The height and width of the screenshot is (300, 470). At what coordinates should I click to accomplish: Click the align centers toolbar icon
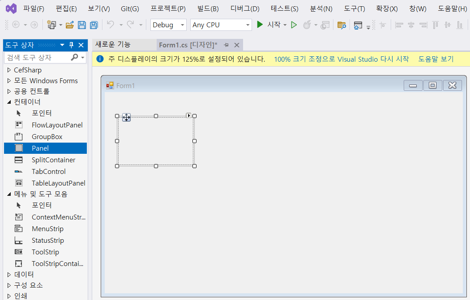(x=411, y=25)
